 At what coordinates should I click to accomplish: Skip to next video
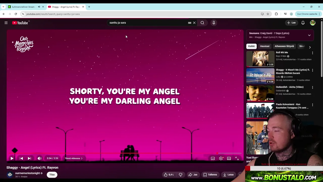point(29,158)
